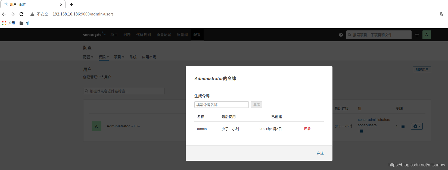Click the 生成 token button
448x170 pixels.
(257, 105)
